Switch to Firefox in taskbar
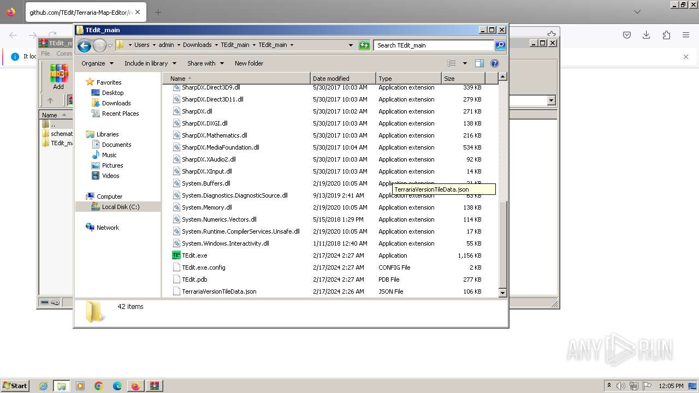 coord(135,386)
